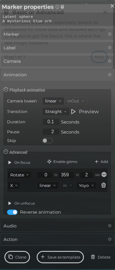Save marker as template
115x270 pixels.
pos(60,257)
